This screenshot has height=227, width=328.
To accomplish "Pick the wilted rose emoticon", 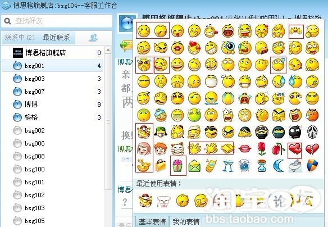I will tap(279, 149).
